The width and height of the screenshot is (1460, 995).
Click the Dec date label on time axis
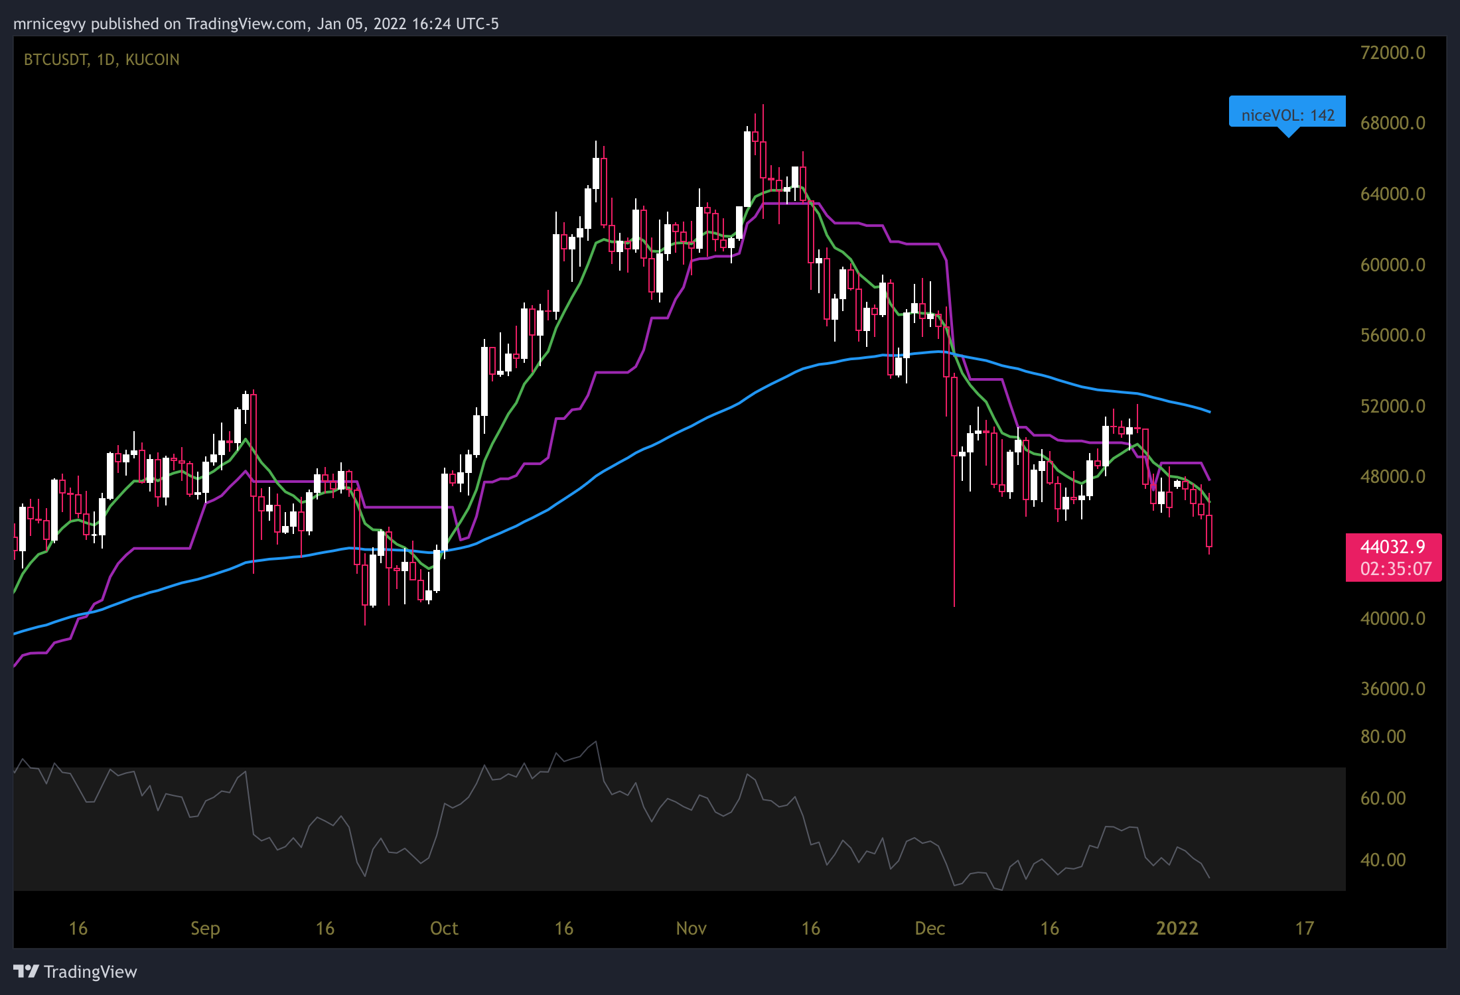click(930, 928)
